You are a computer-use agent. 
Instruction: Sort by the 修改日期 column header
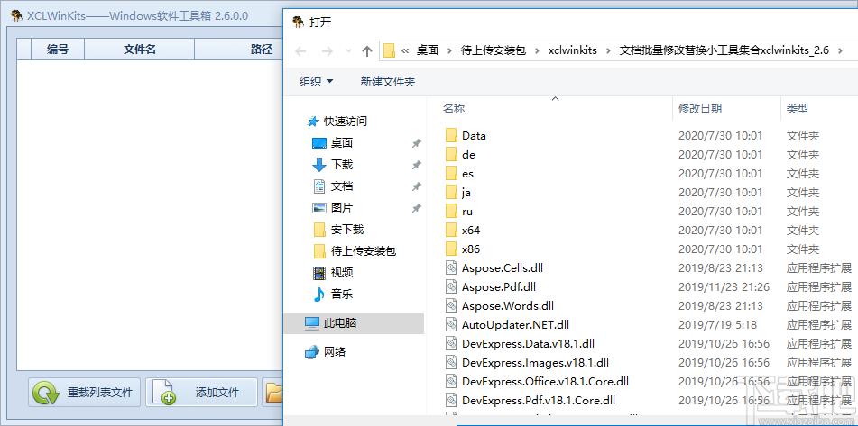pyautogui.click(x=700, y=109)
